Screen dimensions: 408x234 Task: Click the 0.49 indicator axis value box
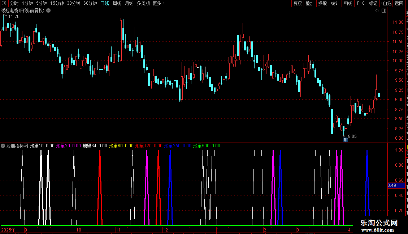[x=396, y=185]
